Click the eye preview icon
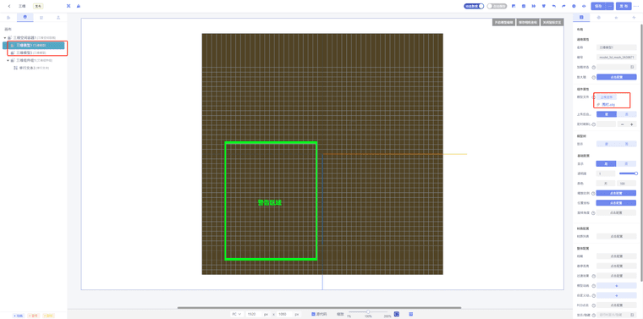Viewport: 643px width, 319px height. pyautogui.click(x=584, y=6)
